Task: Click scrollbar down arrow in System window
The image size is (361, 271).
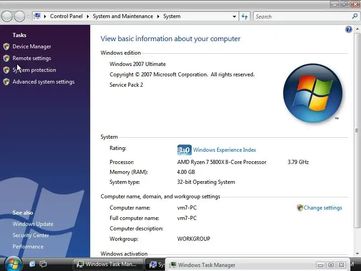Action: 357,253
